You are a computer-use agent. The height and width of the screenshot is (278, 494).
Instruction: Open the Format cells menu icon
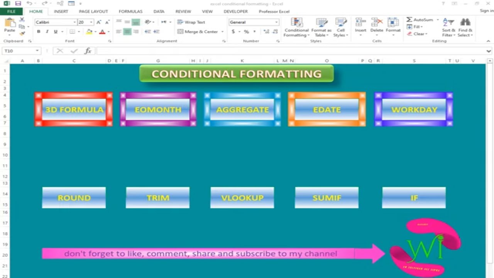coord(393,22)
